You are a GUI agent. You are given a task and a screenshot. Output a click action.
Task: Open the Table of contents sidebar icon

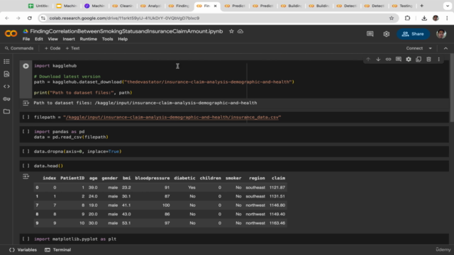click(x=6, y=62)
